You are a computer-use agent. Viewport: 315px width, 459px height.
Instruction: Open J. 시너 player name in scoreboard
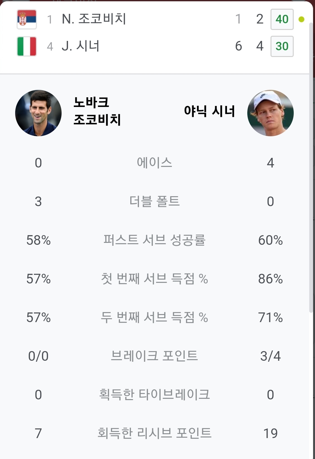point(81,46)
